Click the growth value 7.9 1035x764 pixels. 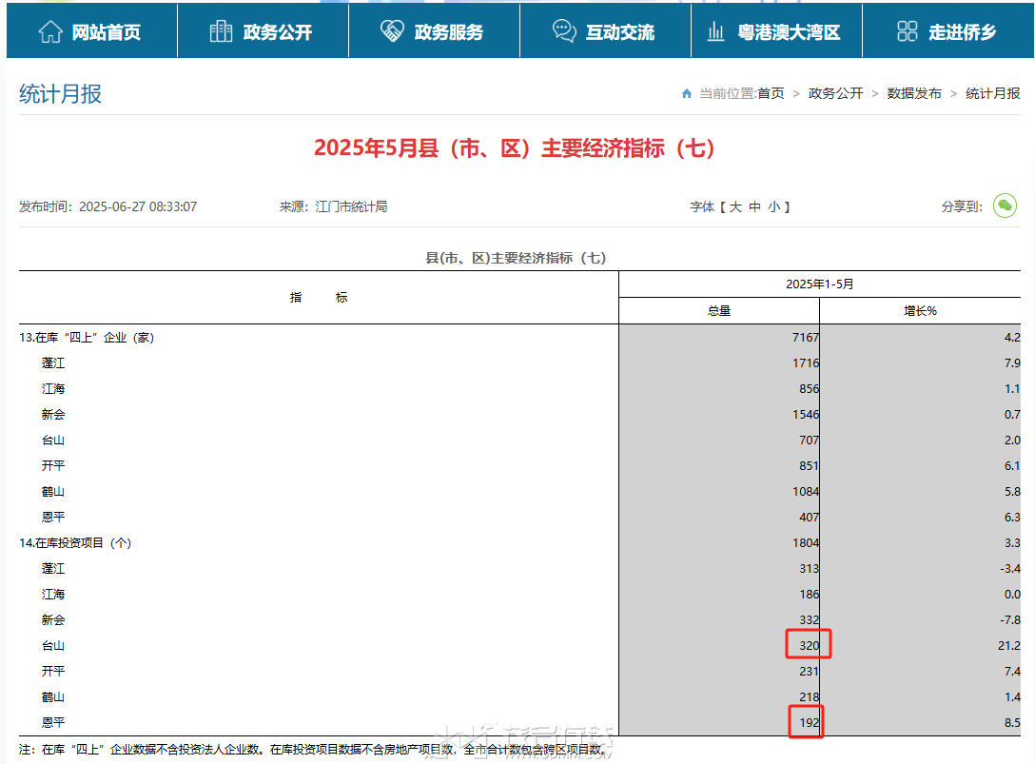[x=1012, y=363]
